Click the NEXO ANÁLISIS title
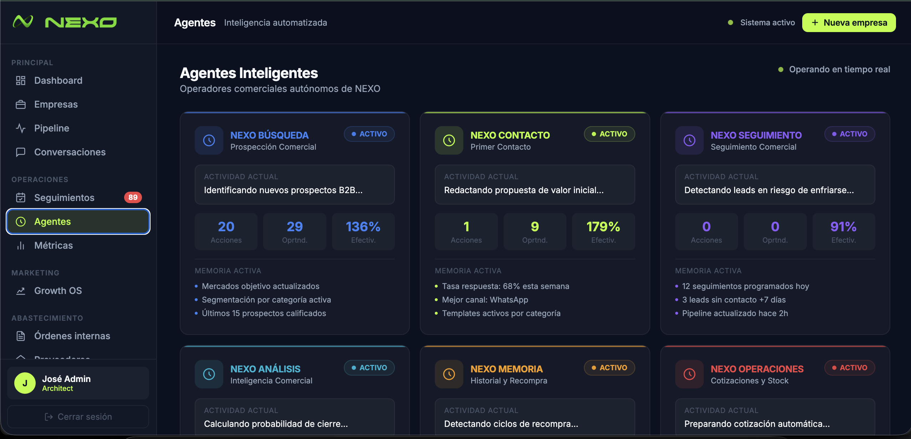 [x=265, y=369]
